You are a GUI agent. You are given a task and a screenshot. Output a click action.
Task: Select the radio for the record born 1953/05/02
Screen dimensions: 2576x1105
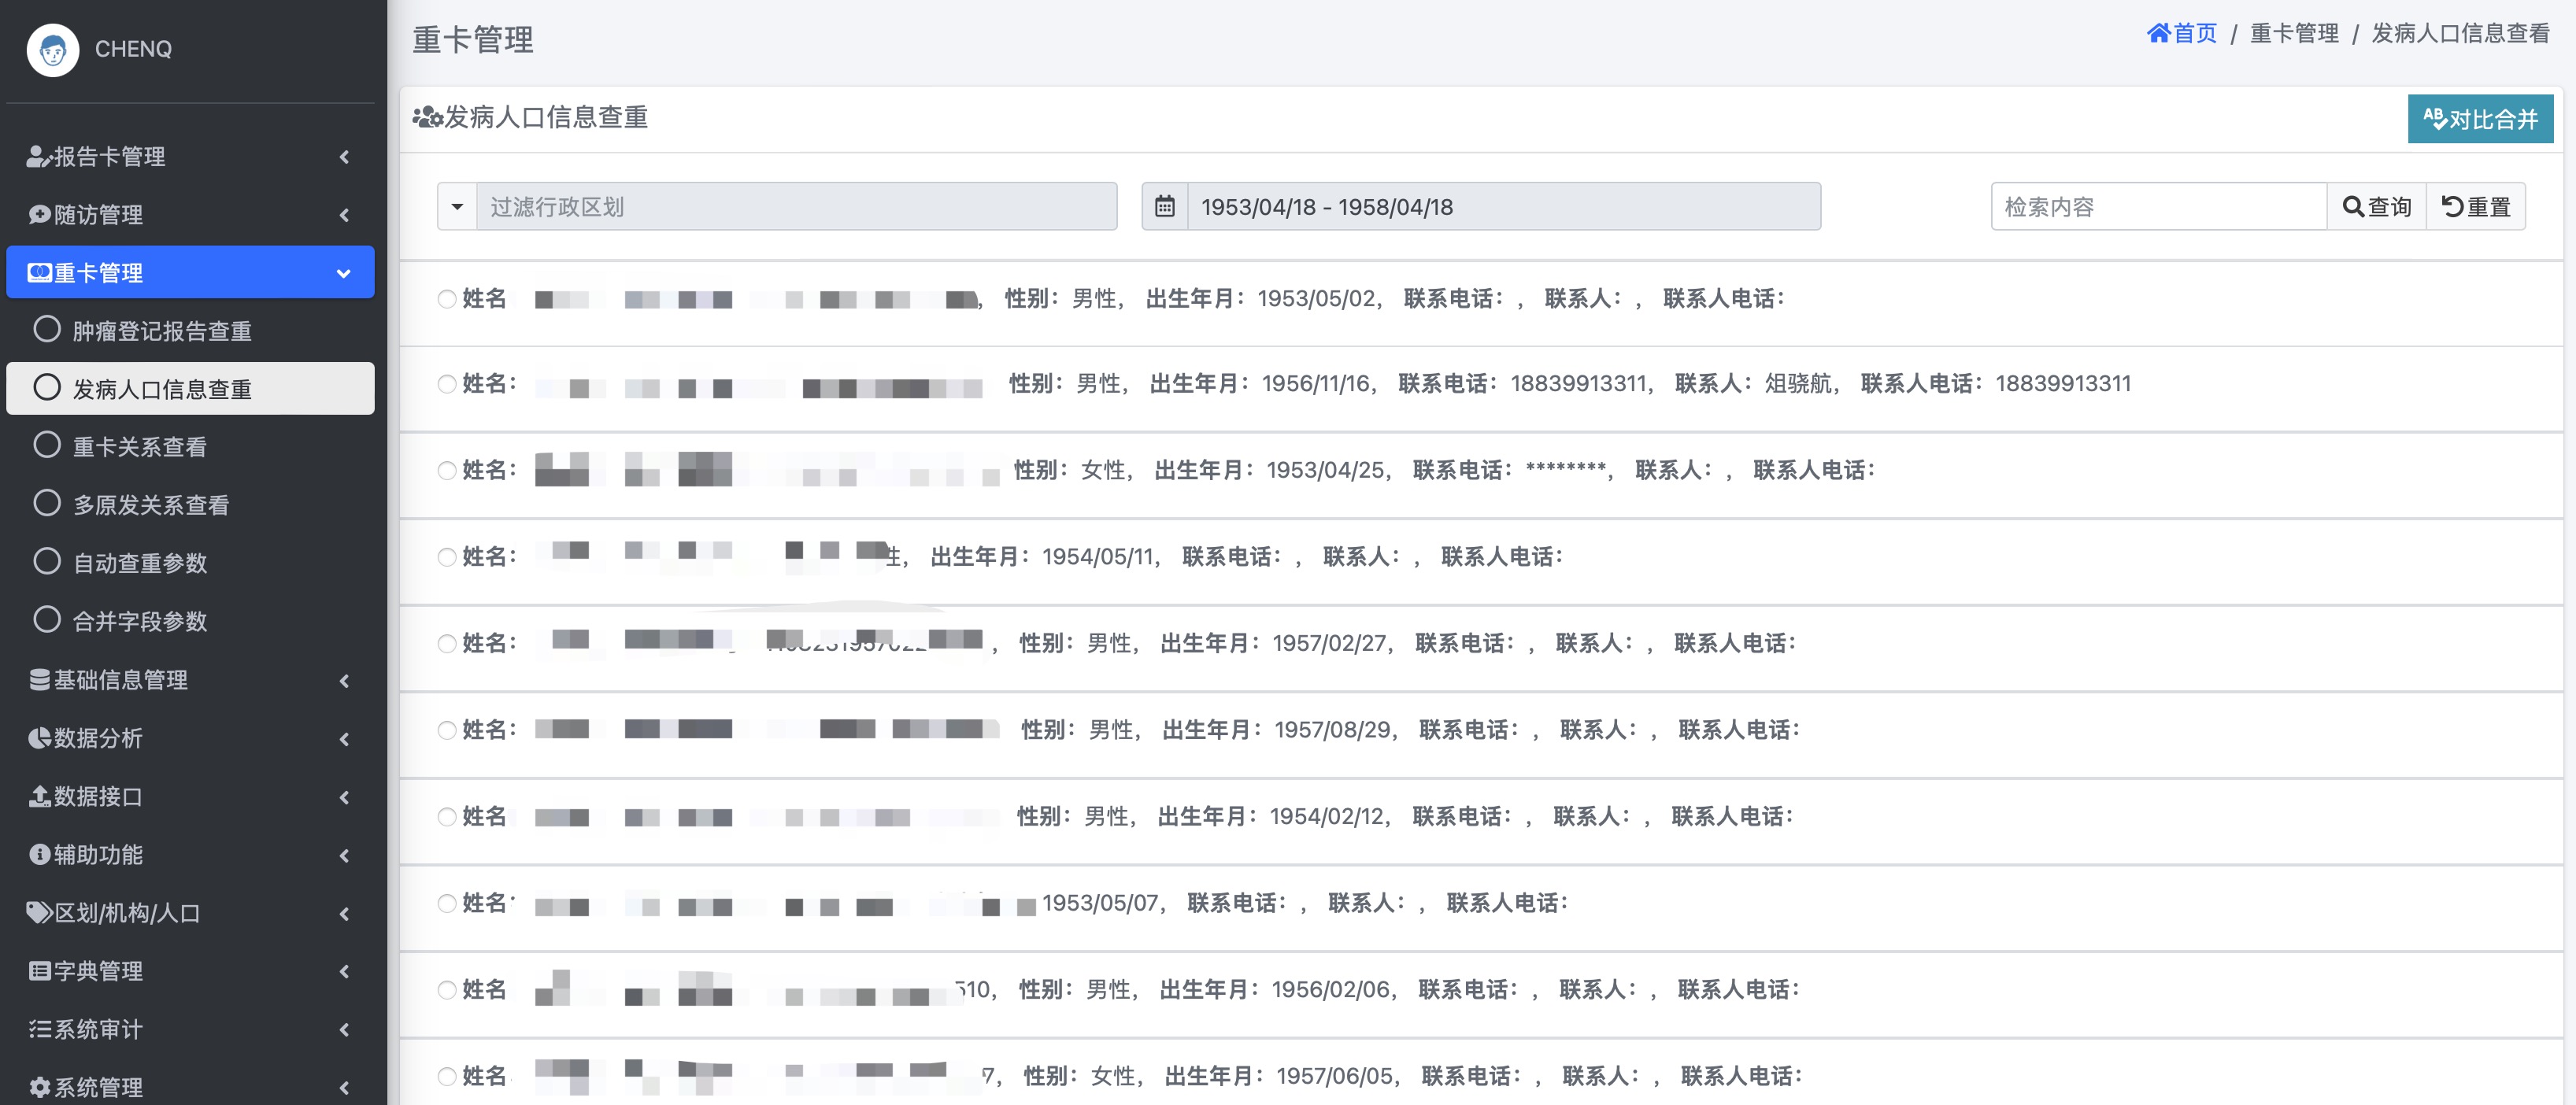point(447,299)
